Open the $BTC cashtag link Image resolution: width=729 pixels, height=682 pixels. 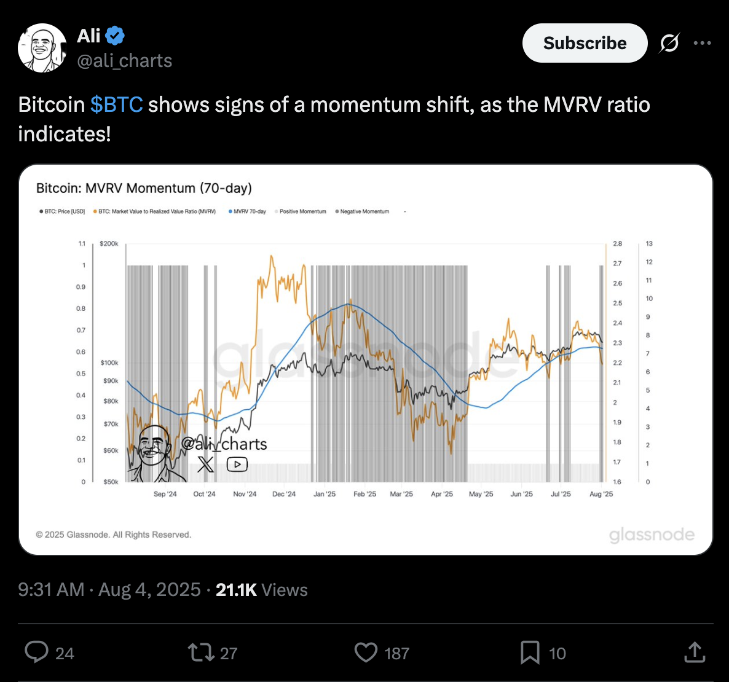click(117, 104)
